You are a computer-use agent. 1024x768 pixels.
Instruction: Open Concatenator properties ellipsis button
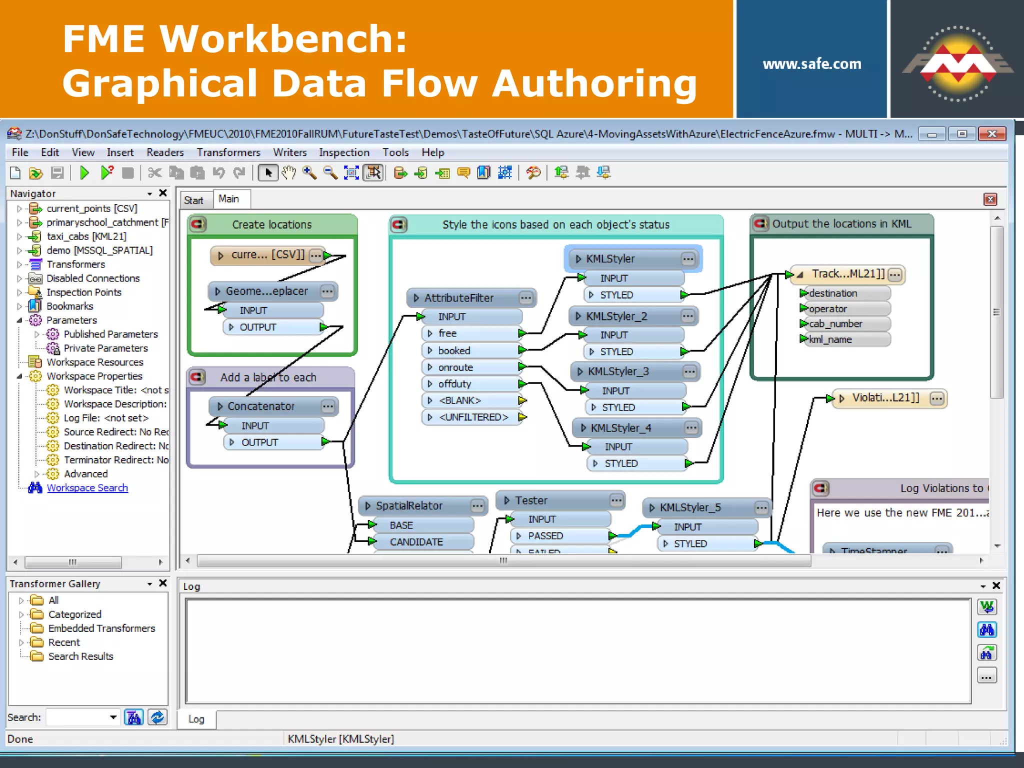[x=328, y=406]
